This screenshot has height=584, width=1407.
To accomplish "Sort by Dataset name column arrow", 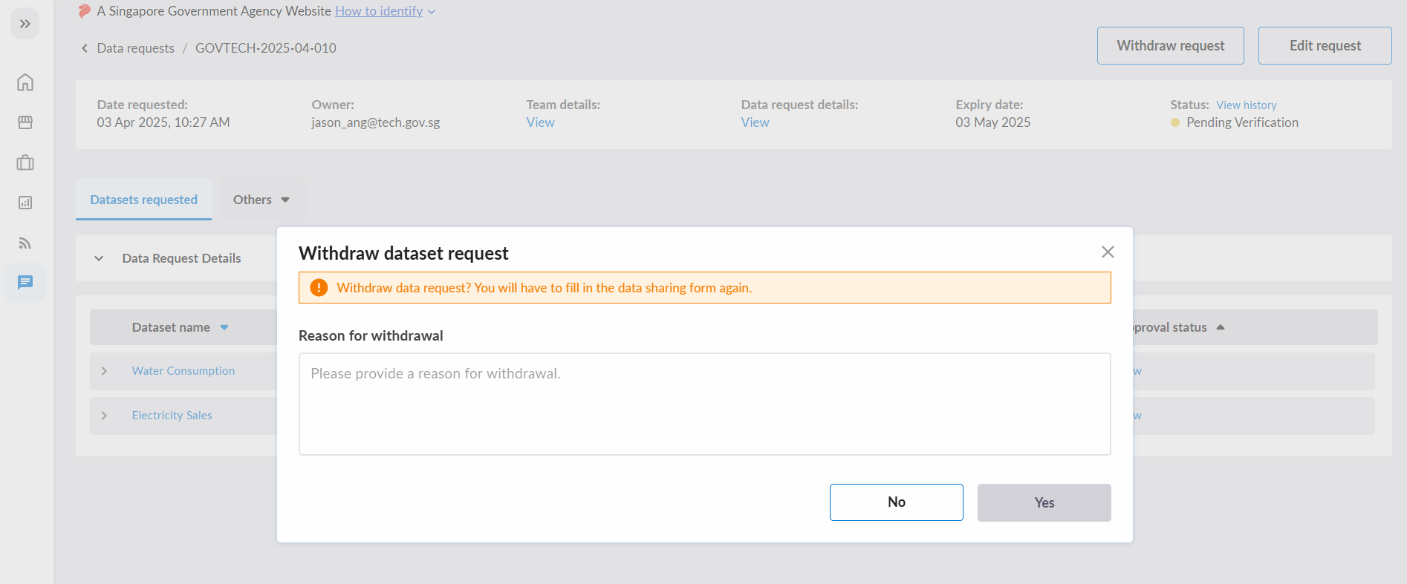I will pos(224,327).
